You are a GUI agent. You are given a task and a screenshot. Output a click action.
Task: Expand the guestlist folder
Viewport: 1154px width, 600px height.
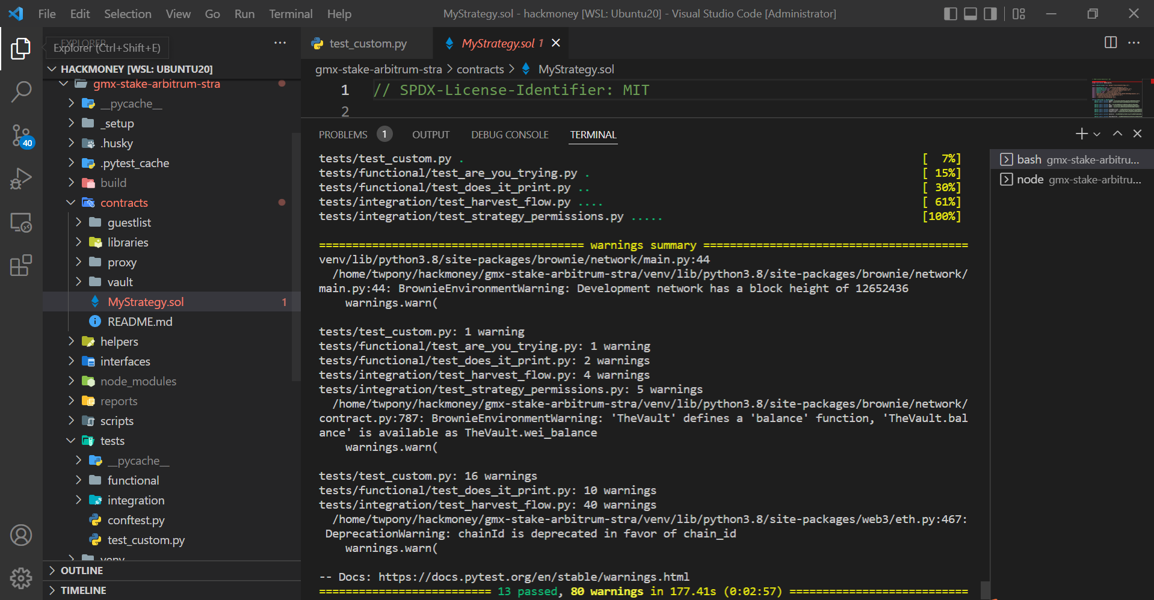pos(172,222)
